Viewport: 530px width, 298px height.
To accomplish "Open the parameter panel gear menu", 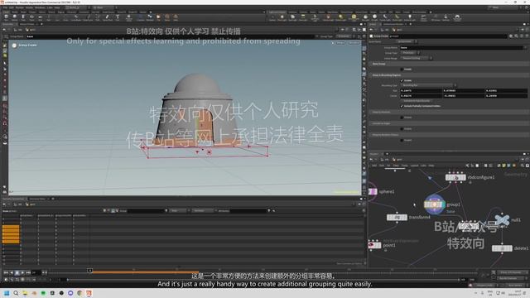I will [x=511, y=36].
